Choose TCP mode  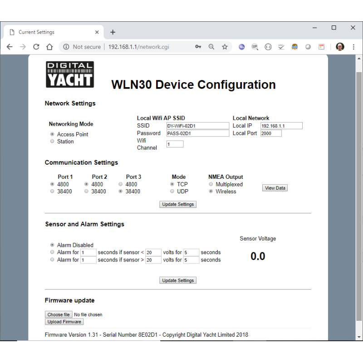(x=172, y=184)
